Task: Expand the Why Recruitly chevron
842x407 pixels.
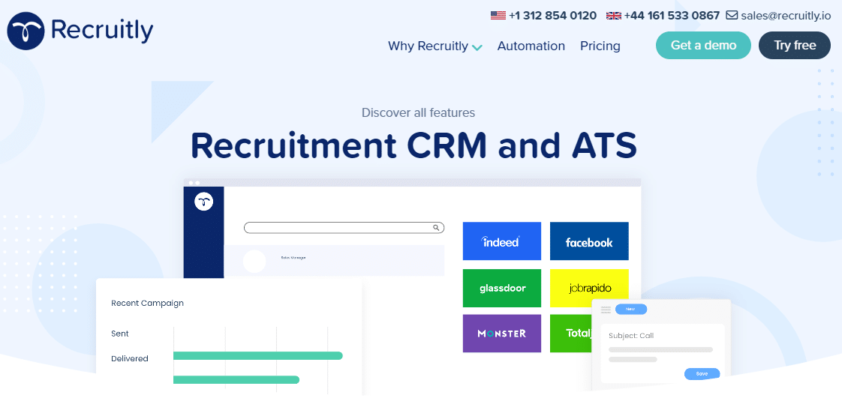Action: click(x=477, y=47)
